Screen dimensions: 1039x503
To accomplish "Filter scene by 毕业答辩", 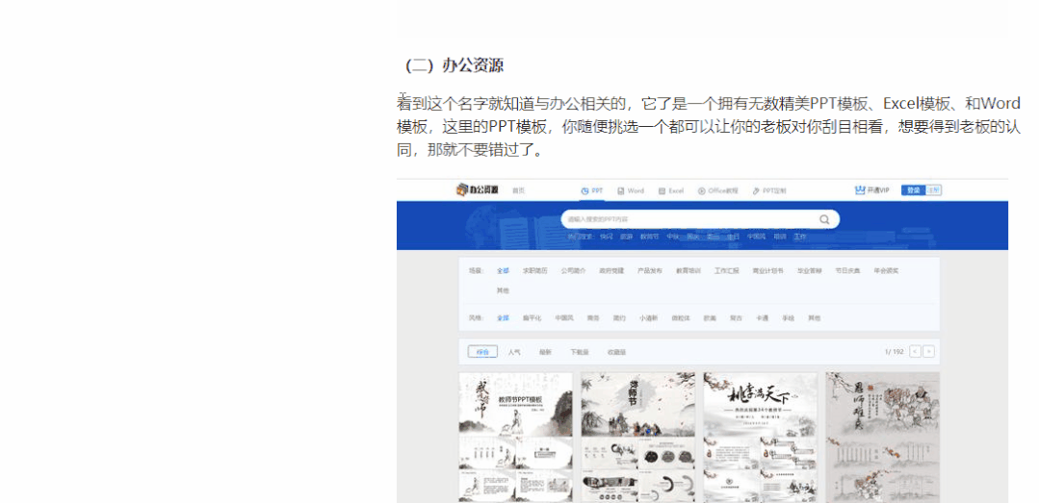I will tap(809, 270).
